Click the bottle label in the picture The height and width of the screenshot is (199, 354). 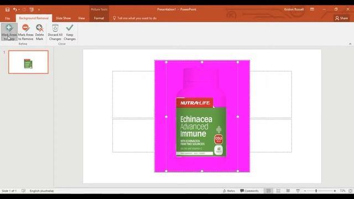(201, 127)
